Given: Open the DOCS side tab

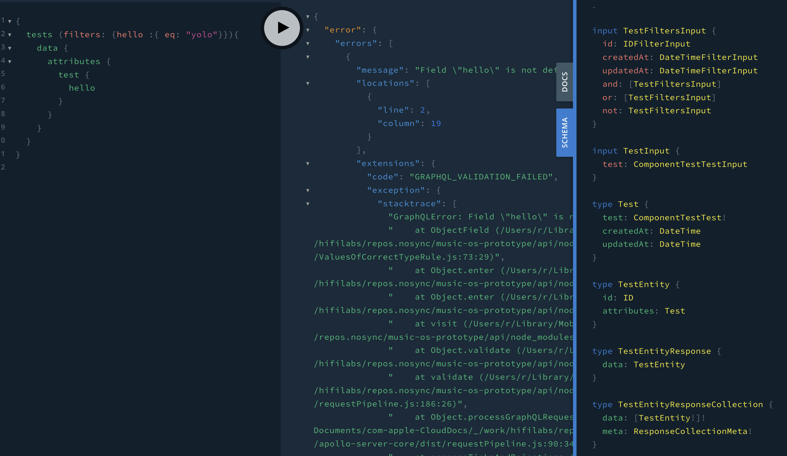Looking at the screenshot, I should pyautogui.click(x=564, y=82).
